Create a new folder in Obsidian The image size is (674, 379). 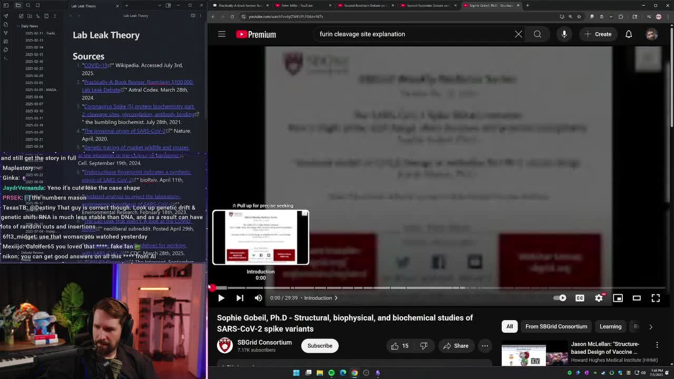pyautogui.click(x=29, y=16)
